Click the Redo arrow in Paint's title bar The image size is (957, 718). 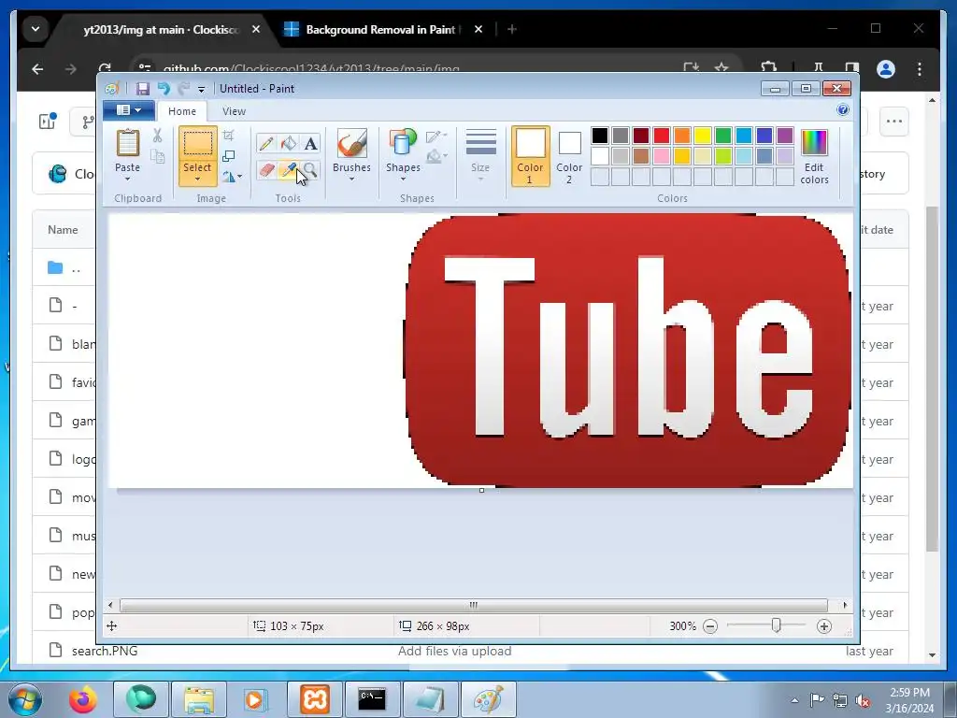coord(183,89)
